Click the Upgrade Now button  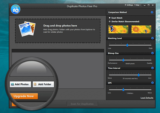point(24,96)
